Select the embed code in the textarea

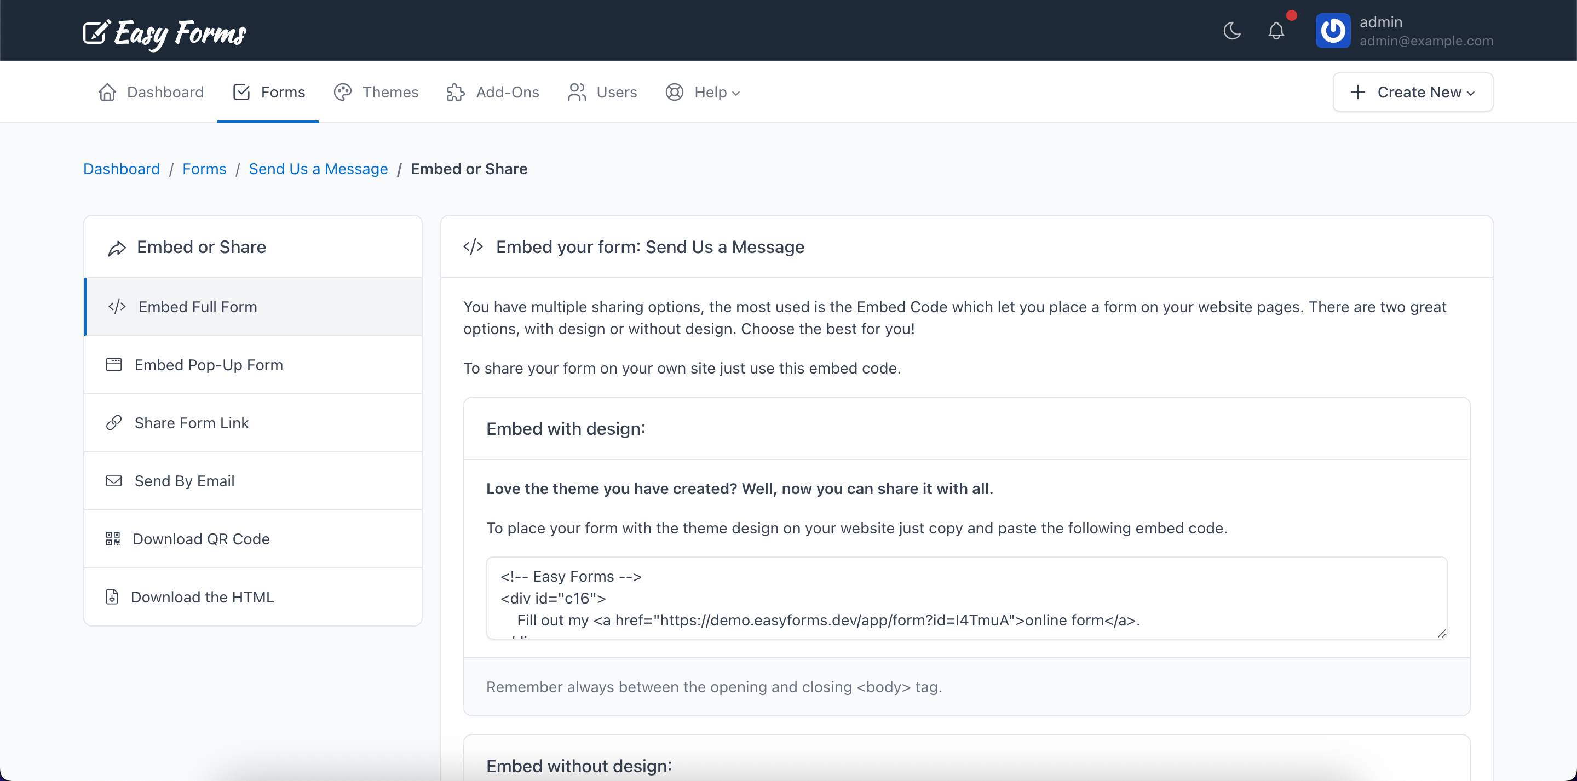pyautogui.click(x=966, y=597)
